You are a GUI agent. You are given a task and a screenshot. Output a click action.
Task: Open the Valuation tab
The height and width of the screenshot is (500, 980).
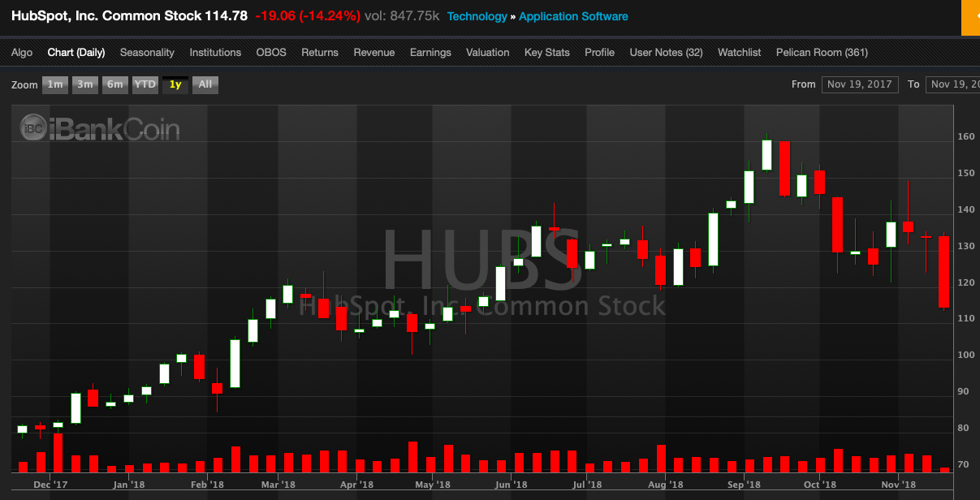[x=488, y=52]
